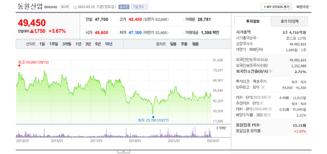Click the current price 49,450 in large red
Screen dimensions: 327x154
32,23
